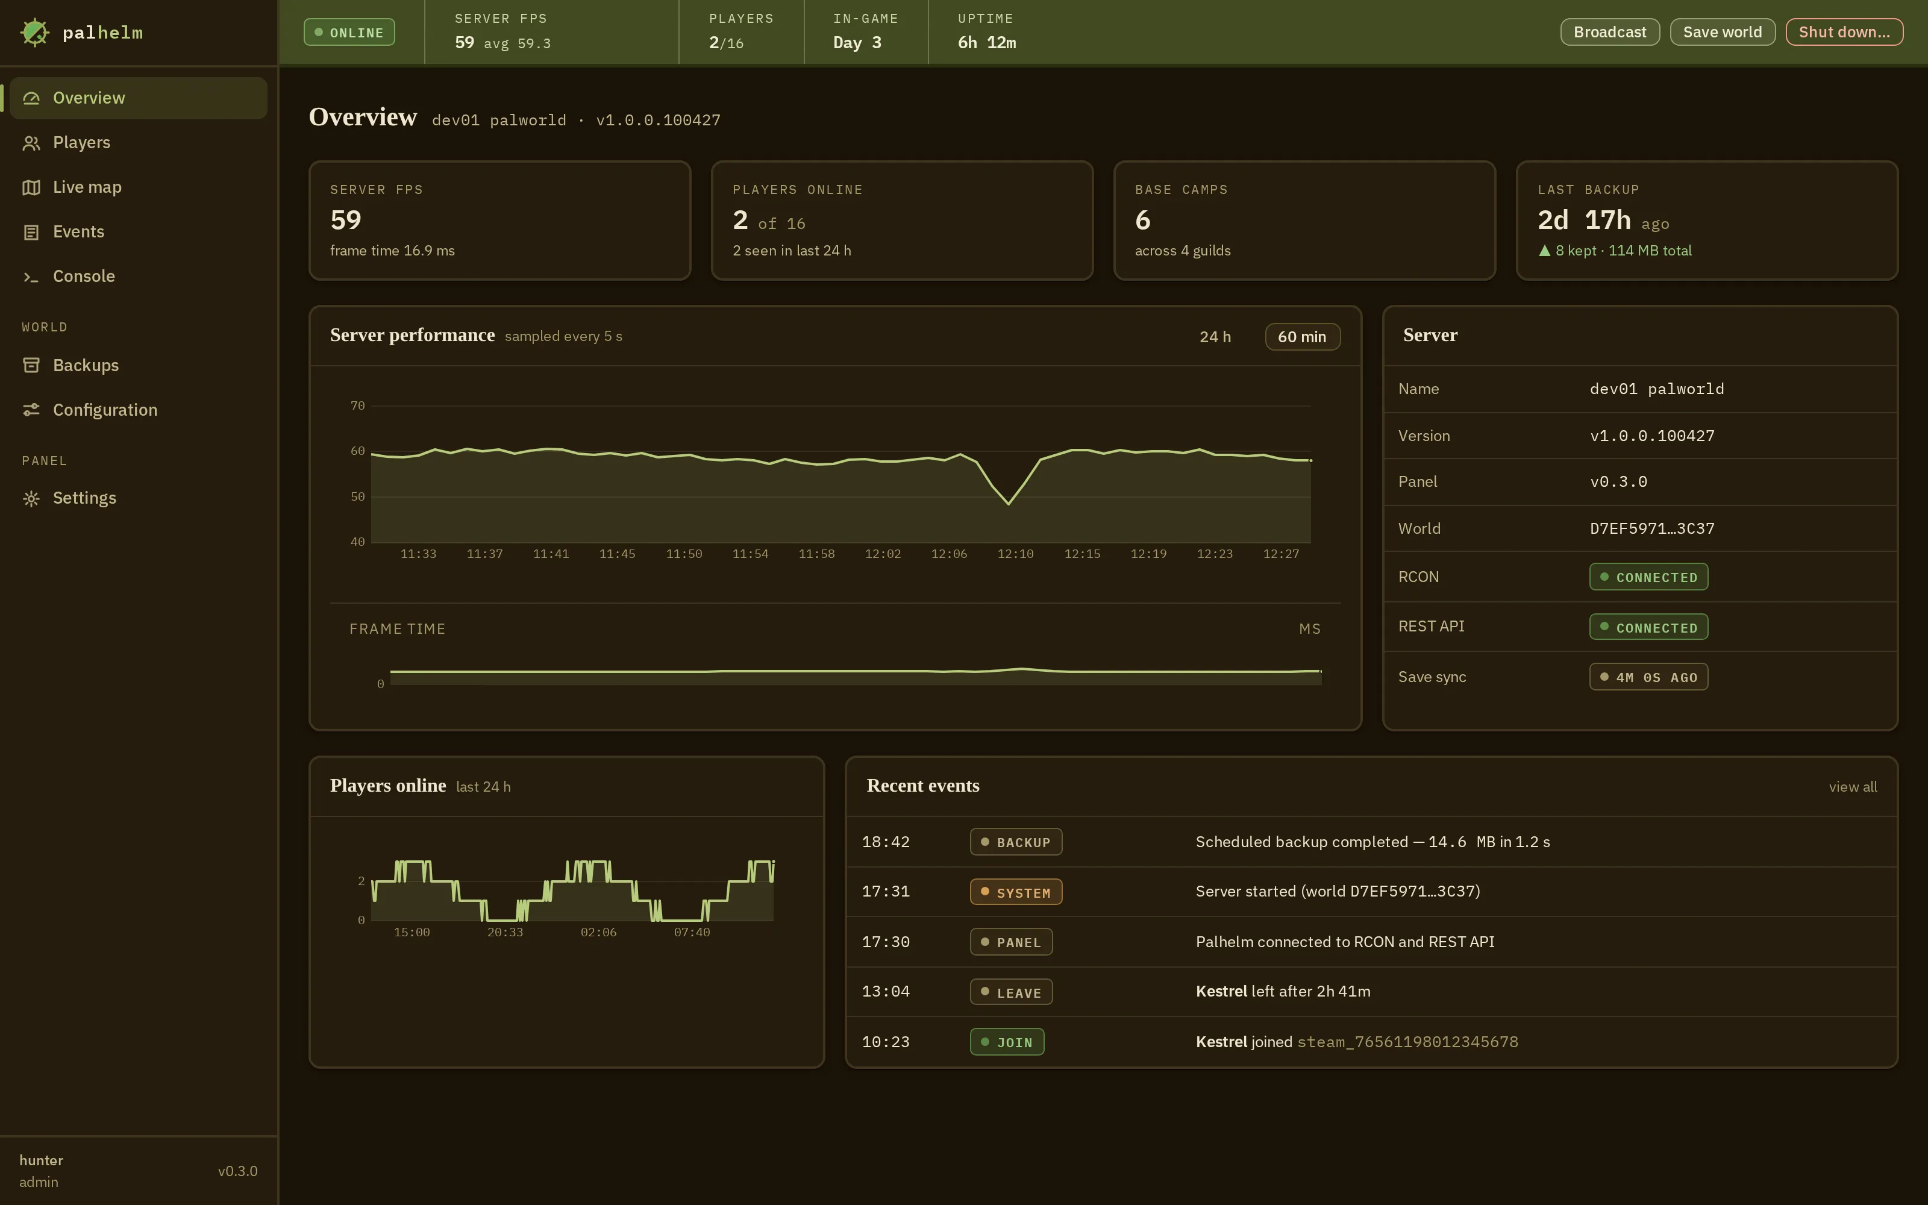Viewport: 1928px width, 1205px height.
Task: Click the Shut down... button
Action: [1844, 32]
